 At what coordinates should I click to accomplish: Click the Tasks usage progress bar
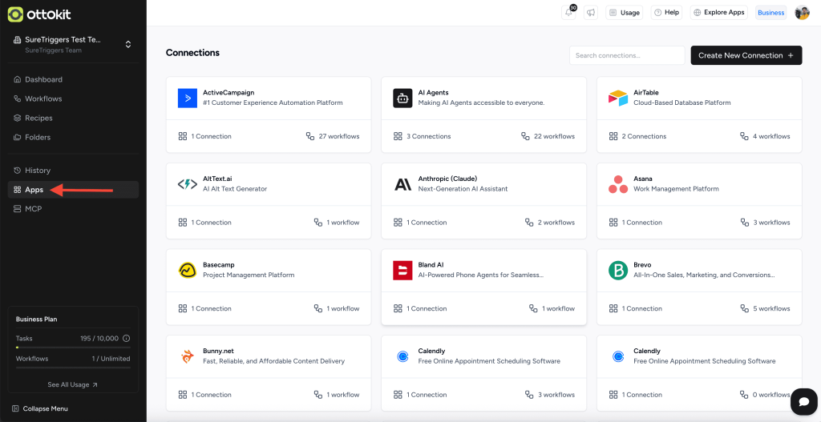tap(72, 348)
